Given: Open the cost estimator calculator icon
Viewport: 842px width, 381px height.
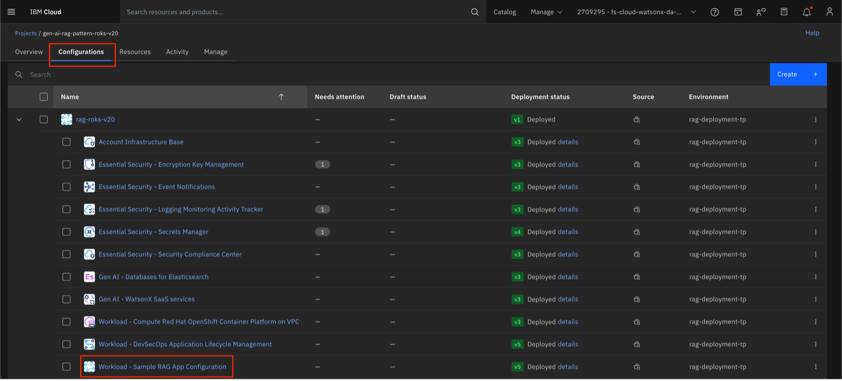Looking at the screenshot, I should point(784,12).
